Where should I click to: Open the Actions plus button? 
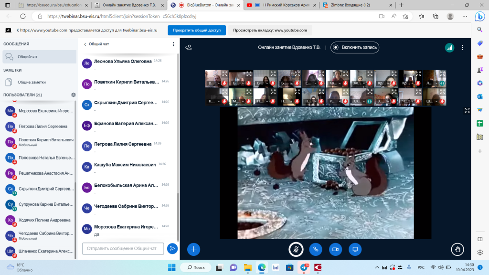193,249
